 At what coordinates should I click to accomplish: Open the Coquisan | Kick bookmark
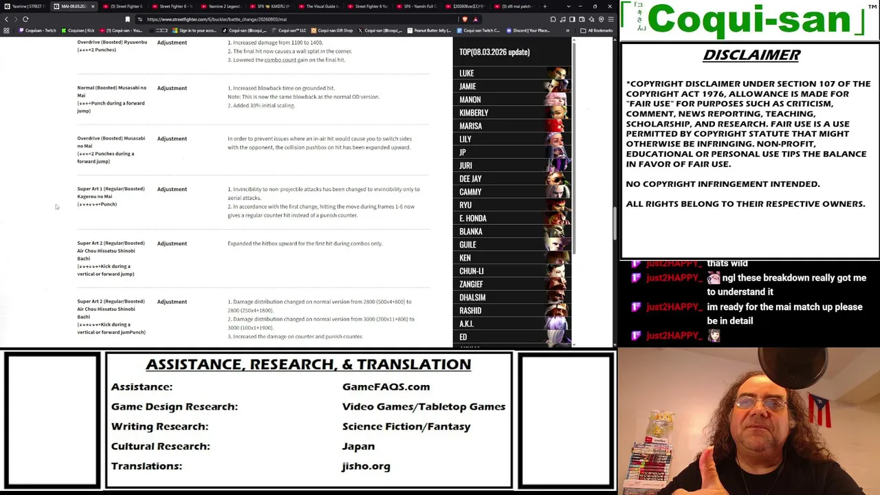point(78,30)
